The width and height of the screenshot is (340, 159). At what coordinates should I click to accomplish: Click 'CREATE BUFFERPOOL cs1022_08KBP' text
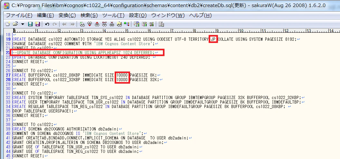pos(46,75)
